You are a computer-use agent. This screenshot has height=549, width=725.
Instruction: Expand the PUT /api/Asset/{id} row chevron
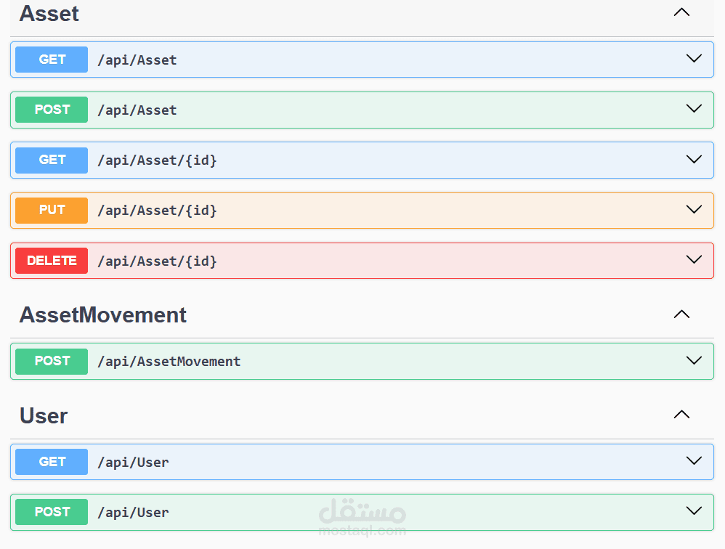(694, 209)
